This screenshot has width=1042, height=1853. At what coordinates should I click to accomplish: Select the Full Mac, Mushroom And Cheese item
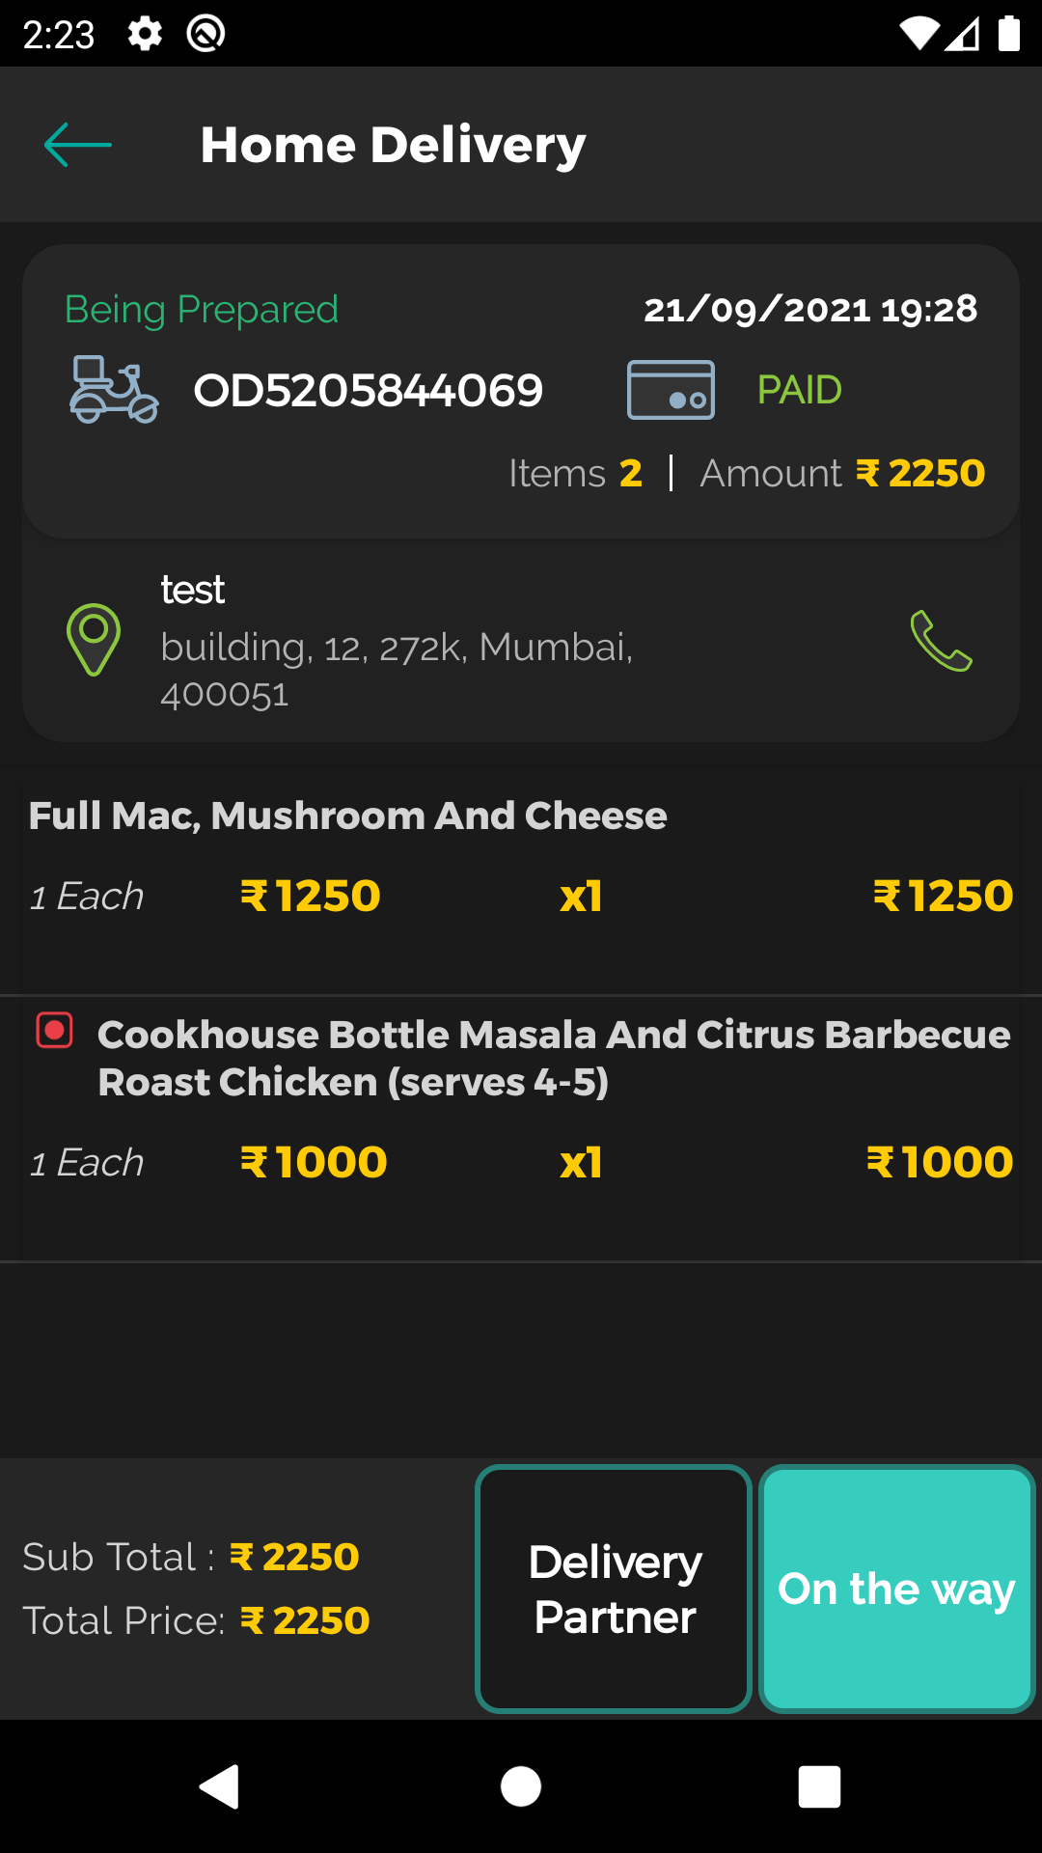(x=347, y=816)
